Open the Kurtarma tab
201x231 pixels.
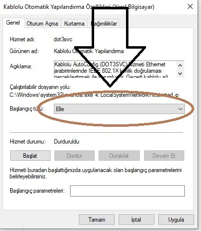point(75,24)
